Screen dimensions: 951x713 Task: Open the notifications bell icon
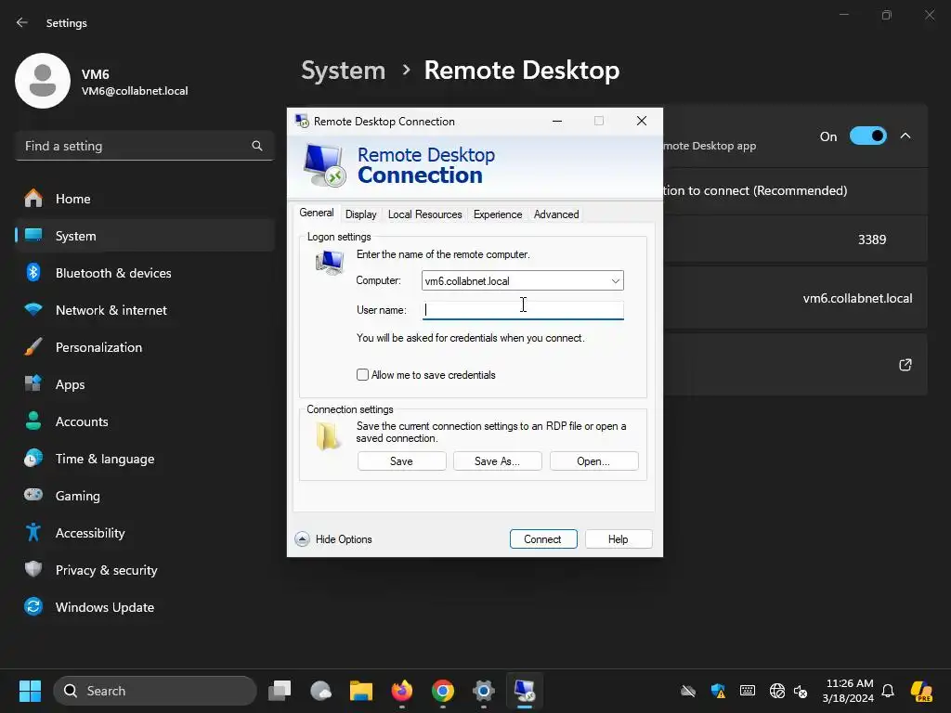(888, 691)
